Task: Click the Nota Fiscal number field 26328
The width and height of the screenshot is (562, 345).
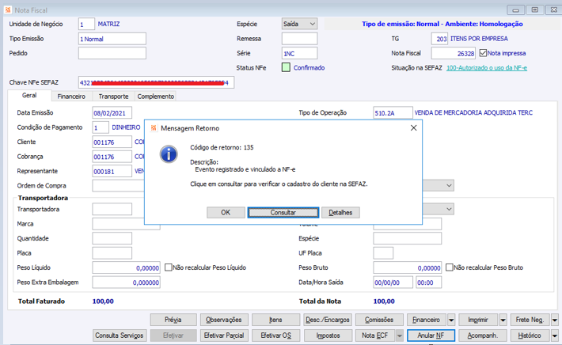Action: 454,53
